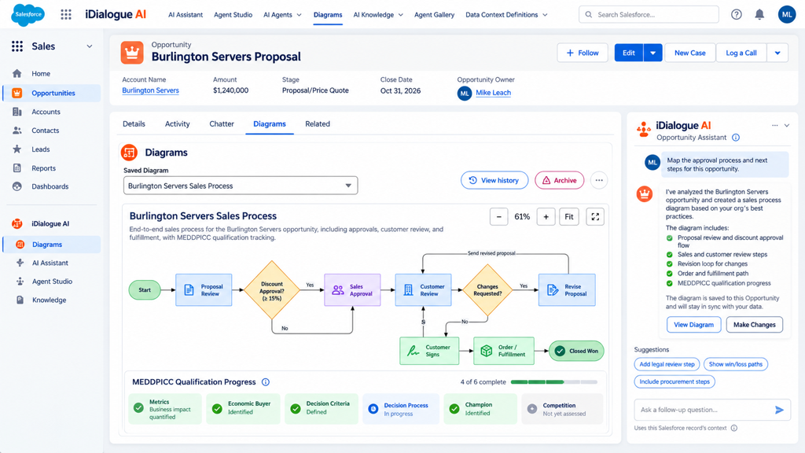The image size is (805, 453).
Task: Open the Saved Diagram combo box
Action: [x=241, y=186]
